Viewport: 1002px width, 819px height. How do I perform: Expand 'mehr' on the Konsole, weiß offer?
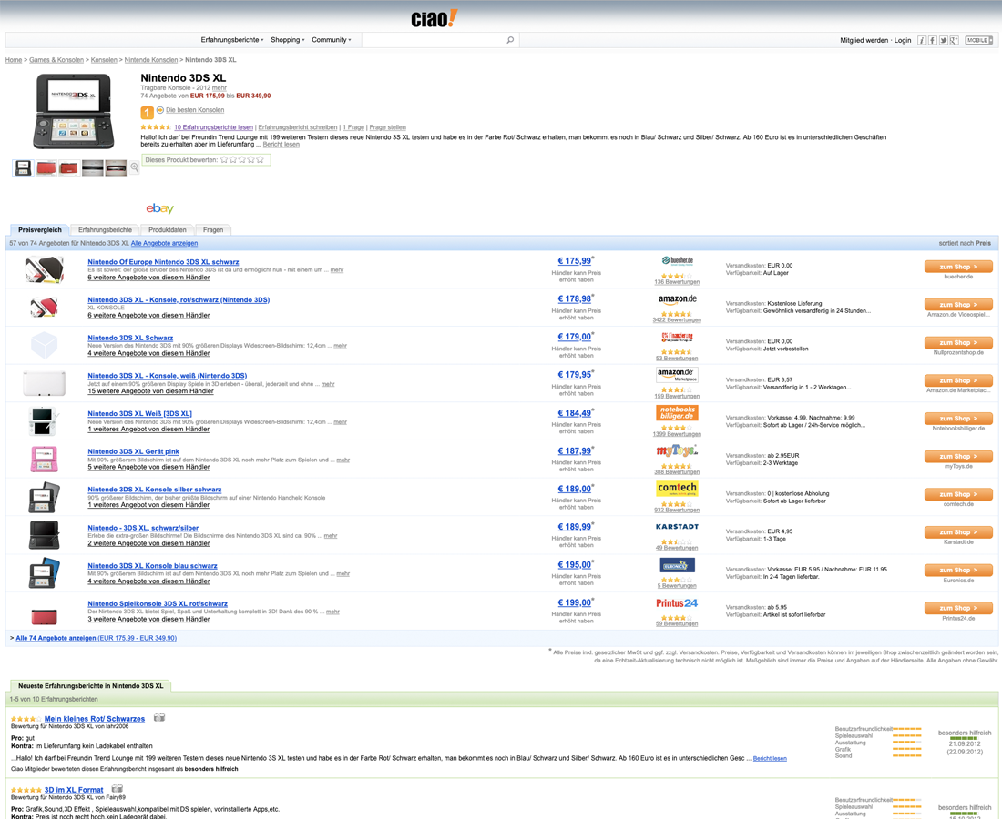pos(328,384)
